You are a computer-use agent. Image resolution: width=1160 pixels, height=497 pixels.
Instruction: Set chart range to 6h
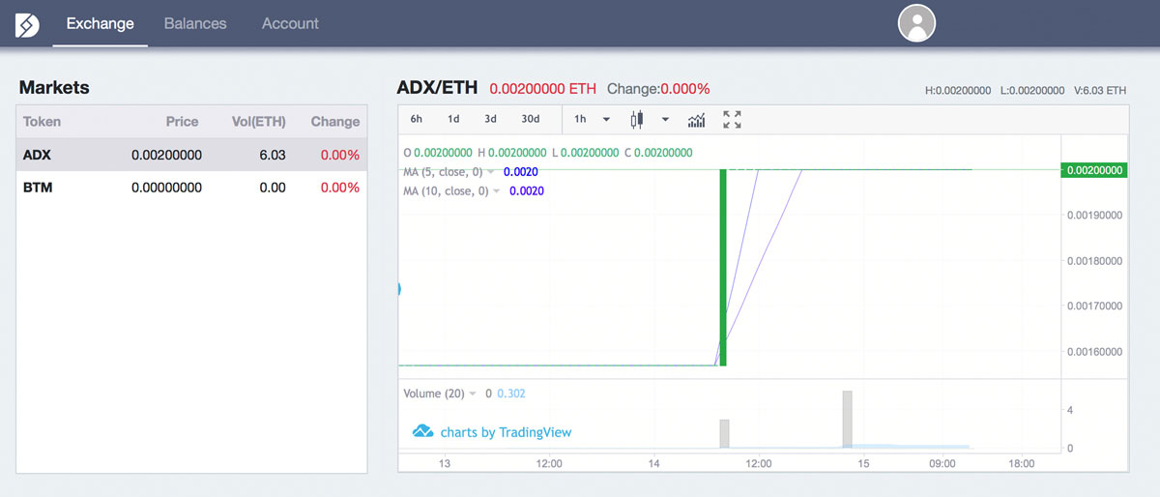[417, 120]
